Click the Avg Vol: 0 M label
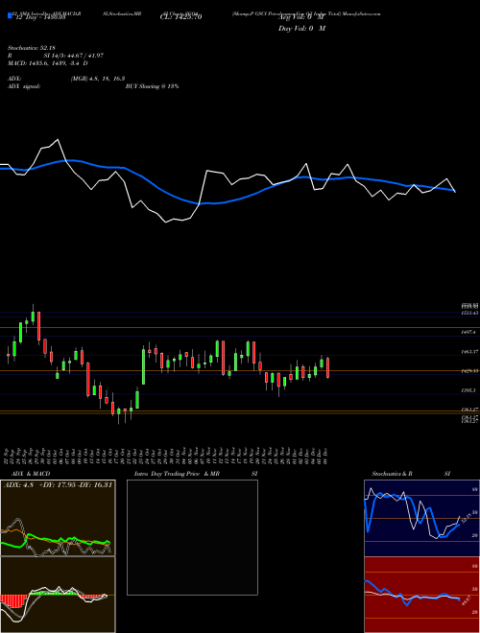This screenshot has height=633, width=480. pyautogui.click(x=301, y=17)
